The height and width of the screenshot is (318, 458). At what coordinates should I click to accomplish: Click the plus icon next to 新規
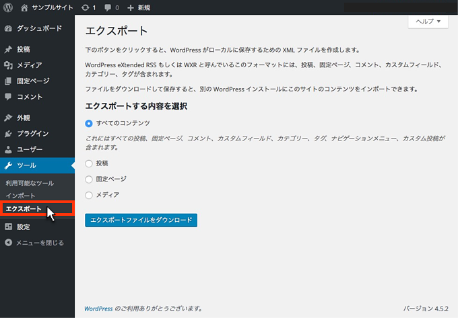131,8
